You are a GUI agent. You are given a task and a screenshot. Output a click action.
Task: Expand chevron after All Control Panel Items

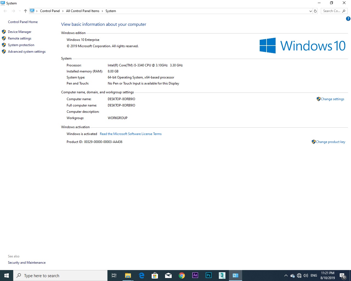[x=102, y=11]
